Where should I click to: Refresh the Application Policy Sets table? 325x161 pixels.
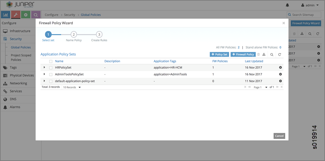coord(280,55)
